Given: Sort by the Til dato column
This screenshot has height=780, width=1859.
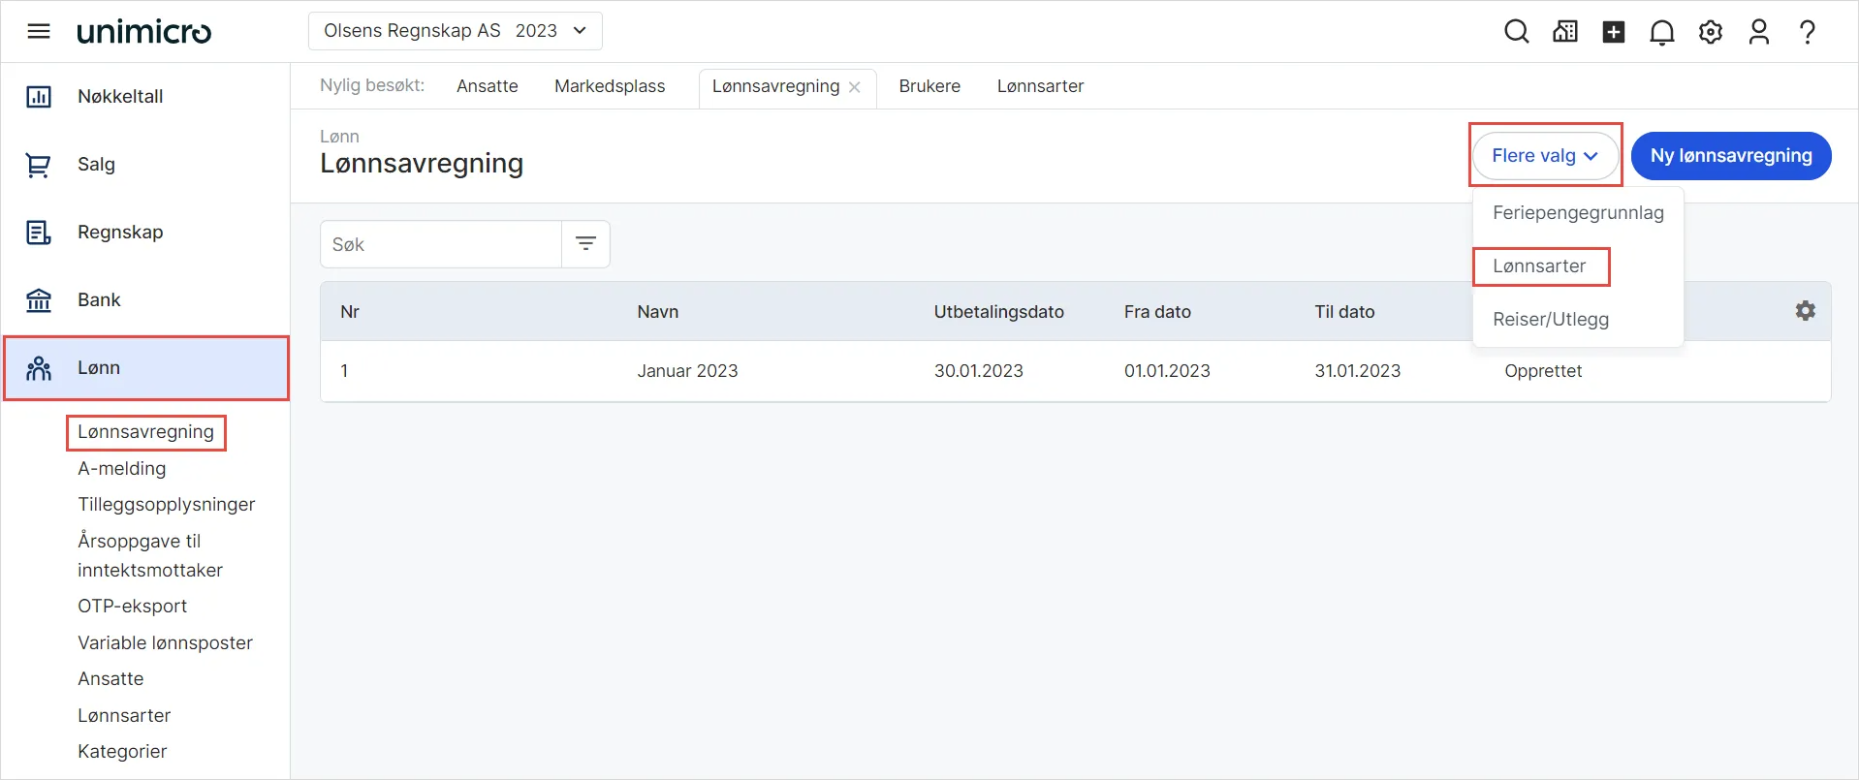Looking at the screenshot, I should pos(1344,312).
